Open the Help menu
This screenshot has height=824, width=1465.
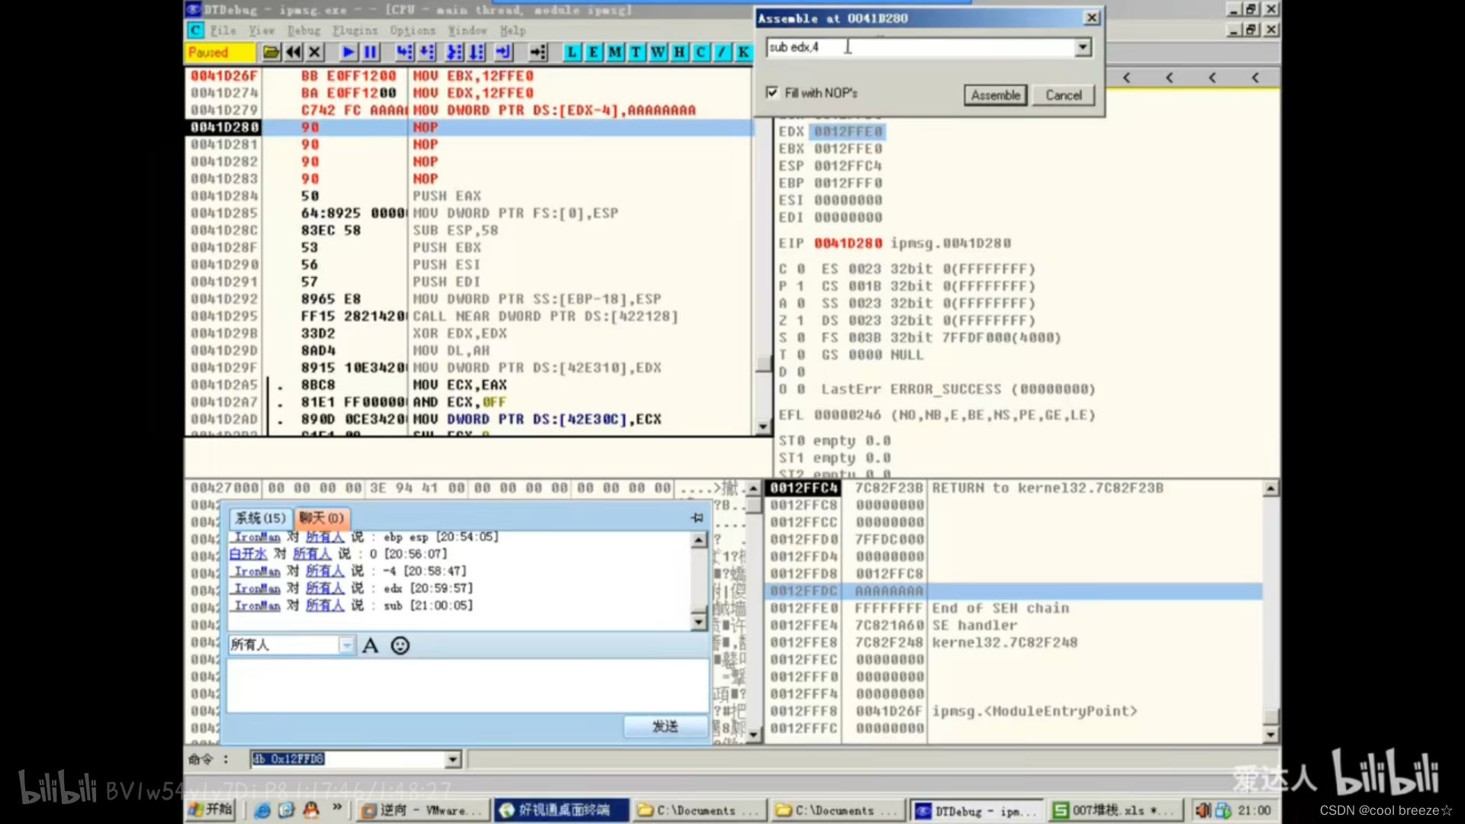[513, 31]
